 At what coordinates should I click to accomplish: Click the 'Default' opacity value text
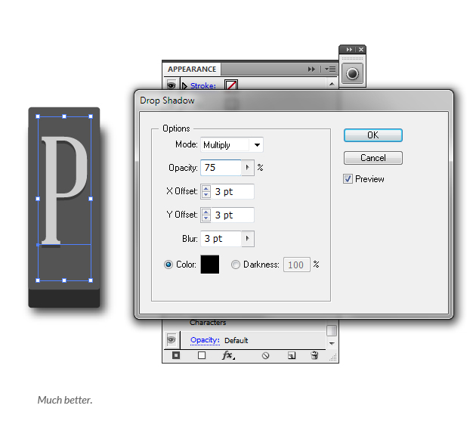coord(236,340)
